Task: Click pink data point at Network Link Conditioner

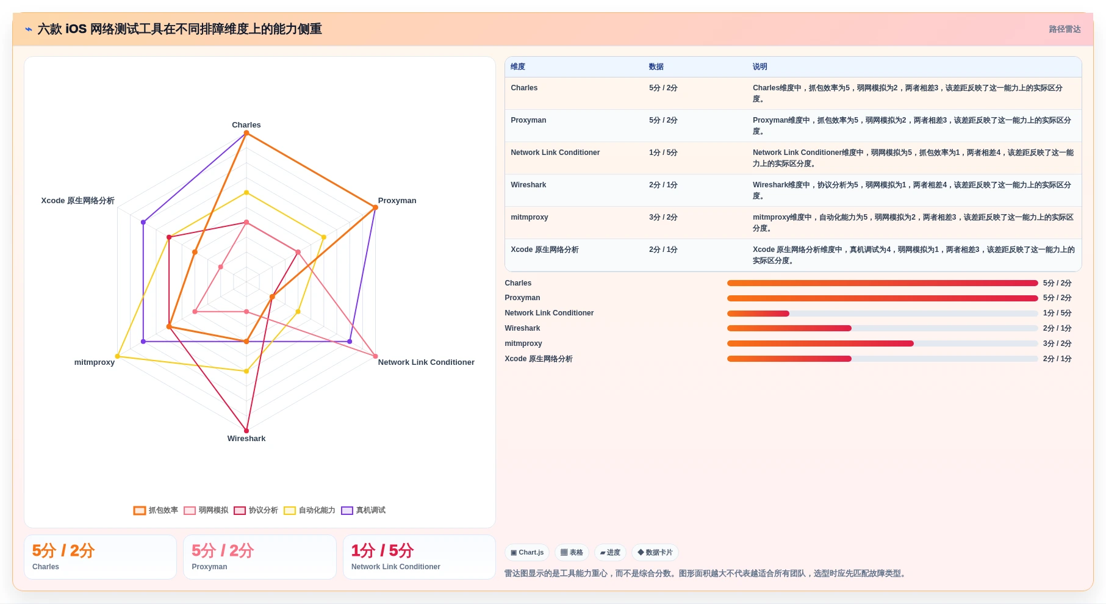Action: point(375,356)
